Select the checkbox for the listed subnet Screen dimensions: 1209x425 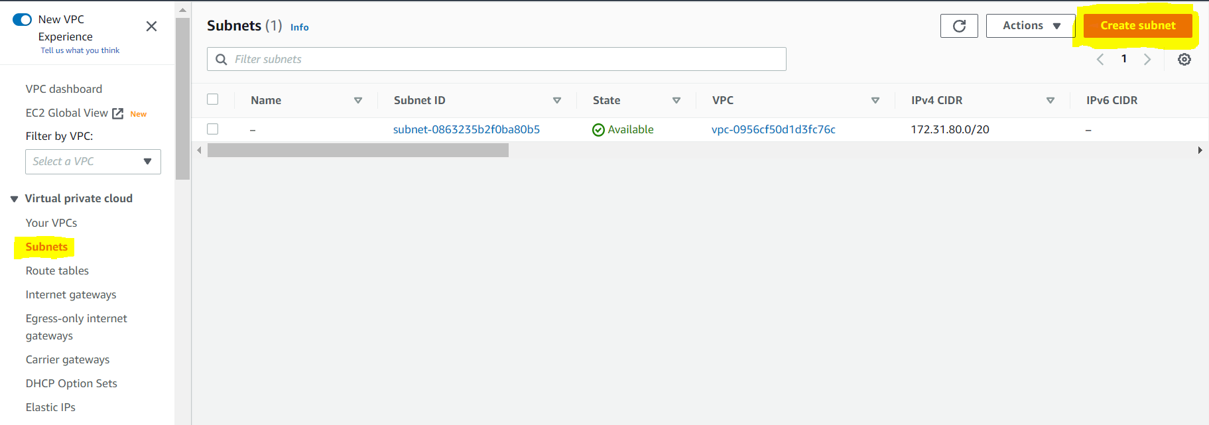coord(212,129)
